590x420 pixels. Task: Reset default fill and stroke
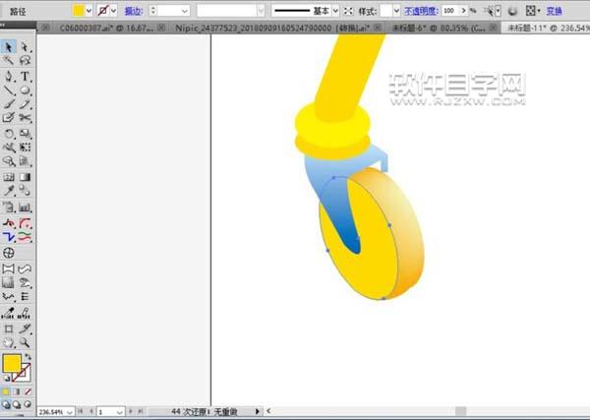[6, 378]
